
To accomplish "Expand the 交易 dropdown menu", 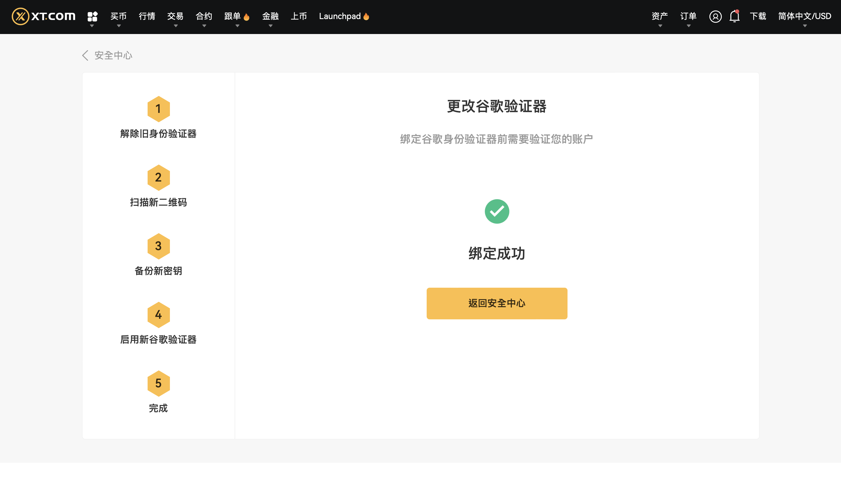I will pyautogui.click(x=175, y=16).
